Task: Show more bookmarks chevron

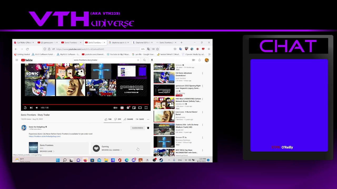Action: 209,54
